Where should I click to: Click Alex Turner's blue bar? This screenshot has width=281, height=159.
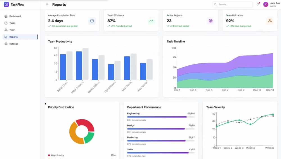pos(143,71)
